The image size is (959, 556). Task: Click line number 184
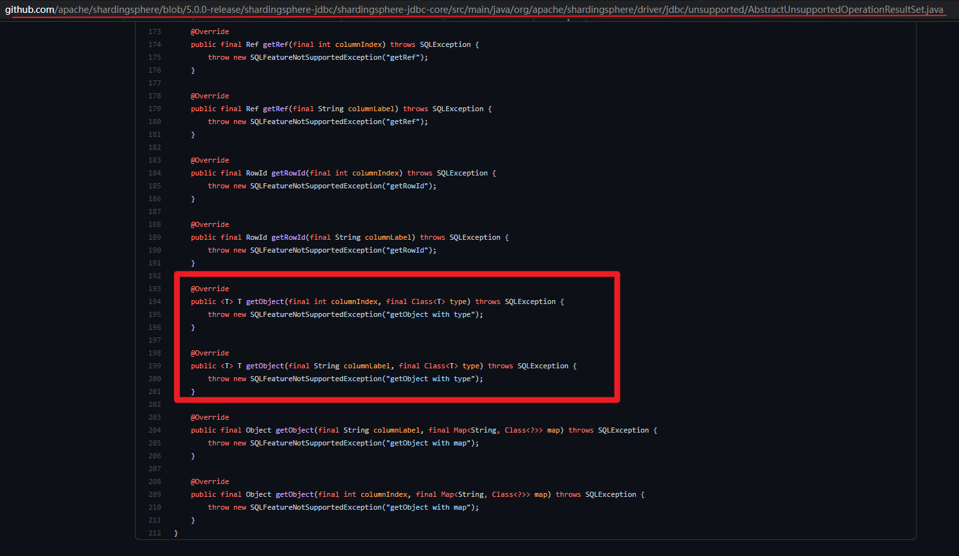pyautogui.click(x=155, y=173)
